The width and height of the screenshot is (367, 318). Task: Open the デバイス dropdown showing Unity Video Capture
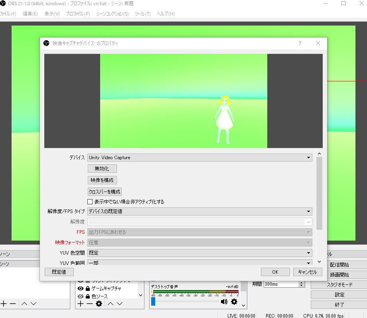click(x=199, y=157)
